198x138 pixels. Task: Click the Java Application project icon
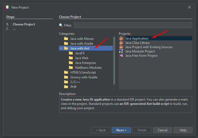121,39
